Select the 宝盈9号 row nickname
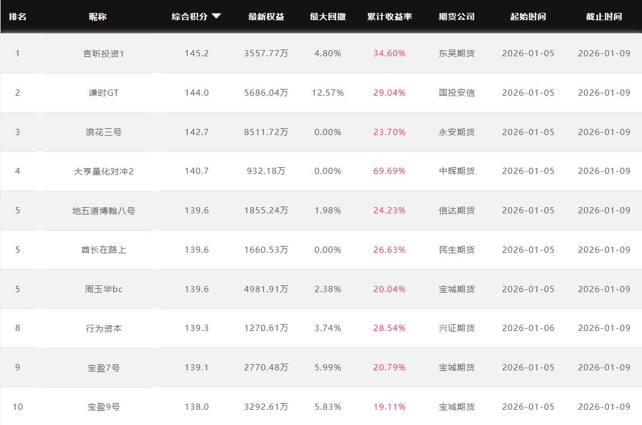Image resolution: width=642 pixels, height=425 pixels. (x=103, y=407)
